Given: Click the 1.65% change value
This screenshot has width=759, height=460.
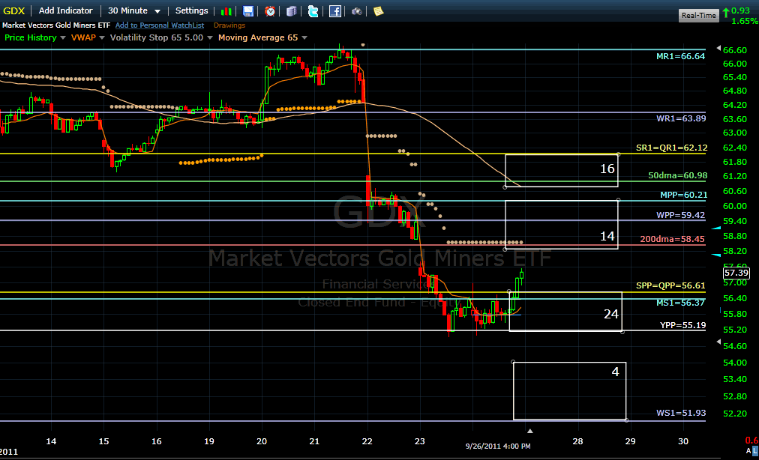Looking at the screenshot, I should tap(745, 21).
